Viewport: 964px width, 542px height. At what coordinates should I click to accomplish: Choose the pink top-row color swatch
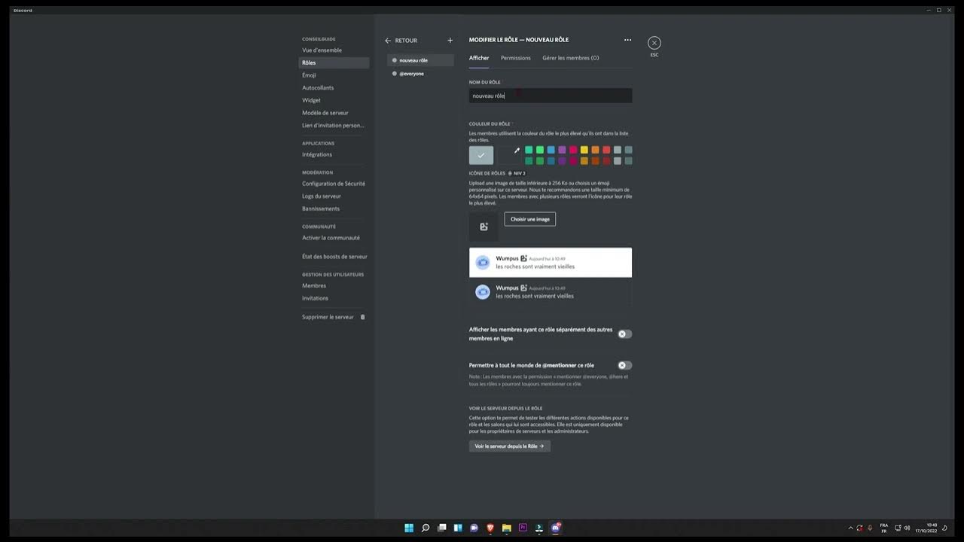click(x=573, y=150)
